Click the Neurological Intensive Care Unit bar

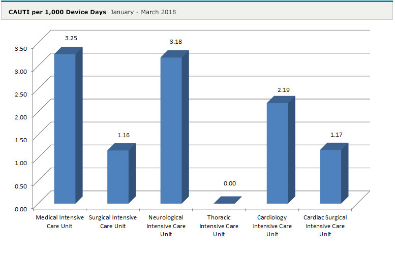click(171, 130)
